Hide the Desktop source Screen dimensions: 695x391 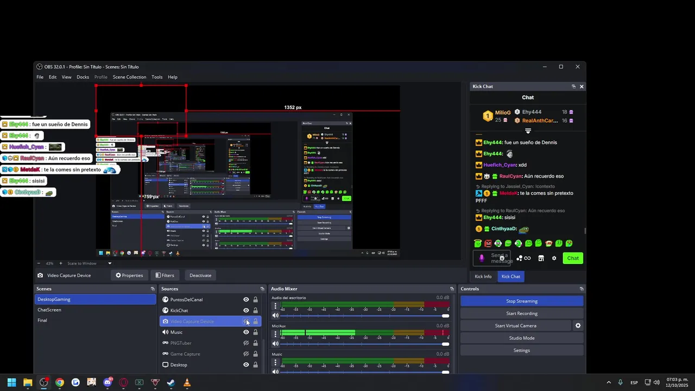click(x=246, y=365)
